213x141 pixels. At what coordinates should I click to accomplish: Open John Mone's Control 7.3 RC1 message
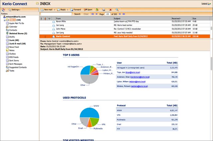click(x=125, y=29)
